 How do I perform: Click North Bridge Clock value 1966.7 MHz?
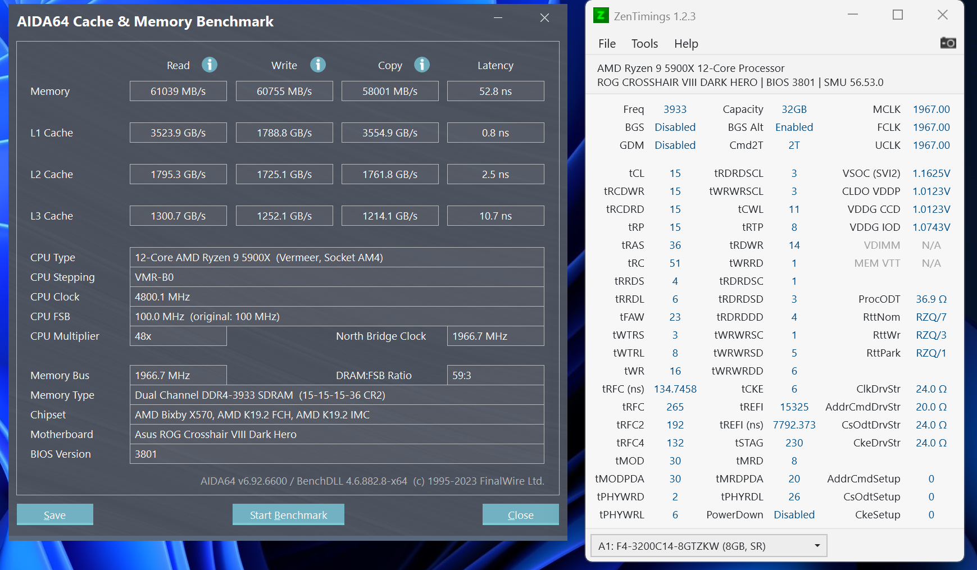[496, 336]
